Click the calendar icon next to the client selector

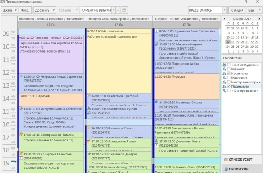(x=124, y=9)
